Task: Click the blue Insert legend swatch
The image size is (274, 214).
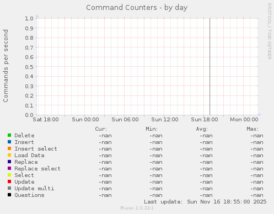Action: click(9, 142)
